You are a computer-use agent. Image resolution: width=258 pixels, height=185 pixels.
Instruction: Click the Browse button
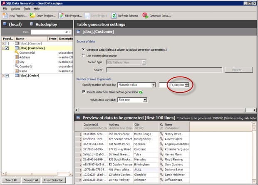pos(239,70)
